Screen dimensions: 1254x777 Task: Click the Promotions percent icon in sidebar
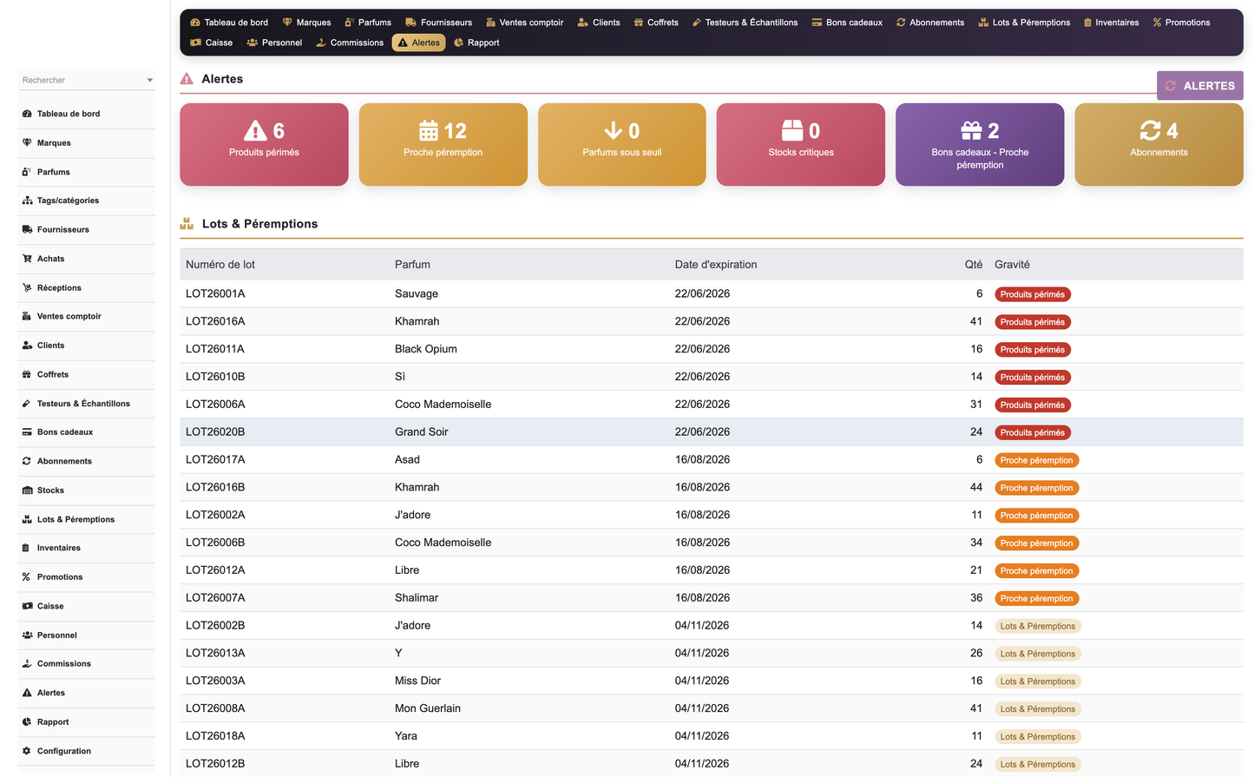(x=27, y=577)
